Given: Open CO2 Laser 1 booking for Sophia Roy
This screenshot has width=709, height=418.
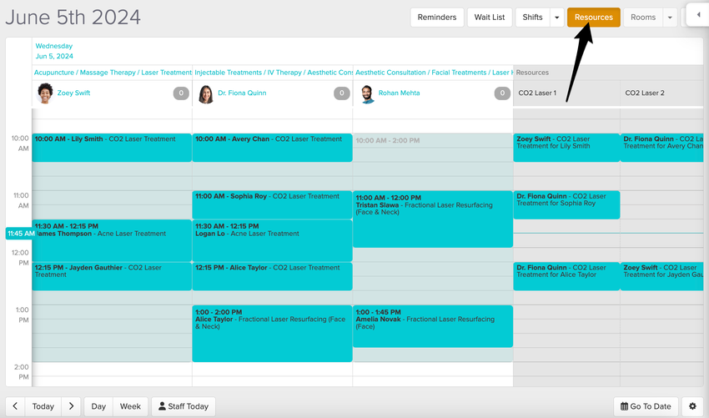Looking at the screenshot, I should (x=566, y=204).
